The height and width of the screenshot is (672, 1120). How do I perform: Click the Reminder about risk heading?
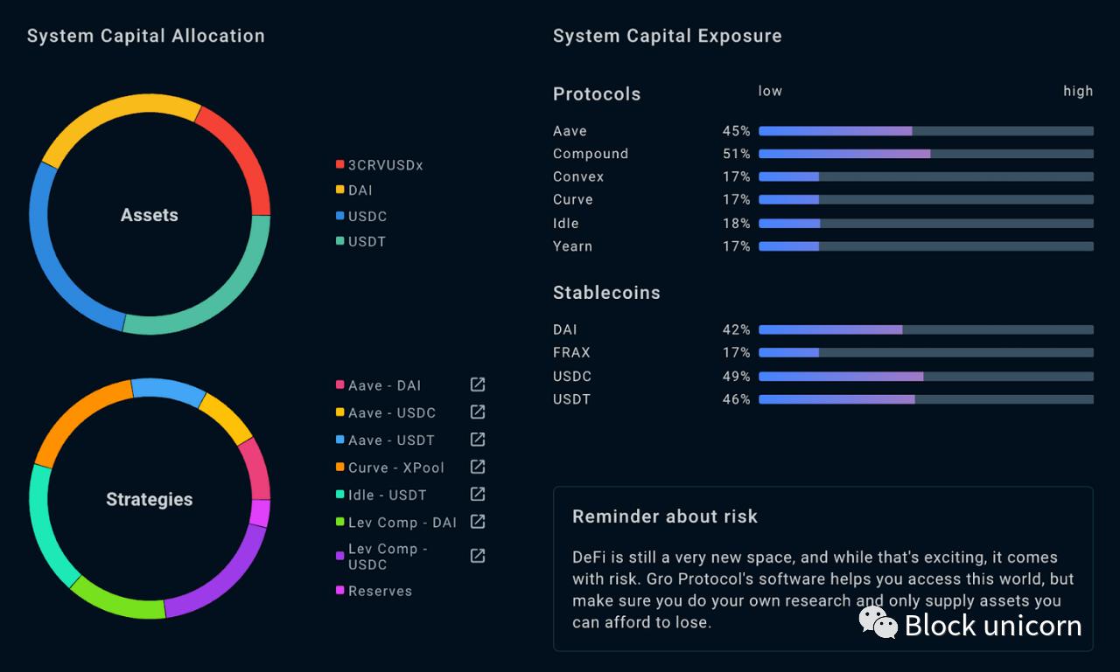(665, 516)
